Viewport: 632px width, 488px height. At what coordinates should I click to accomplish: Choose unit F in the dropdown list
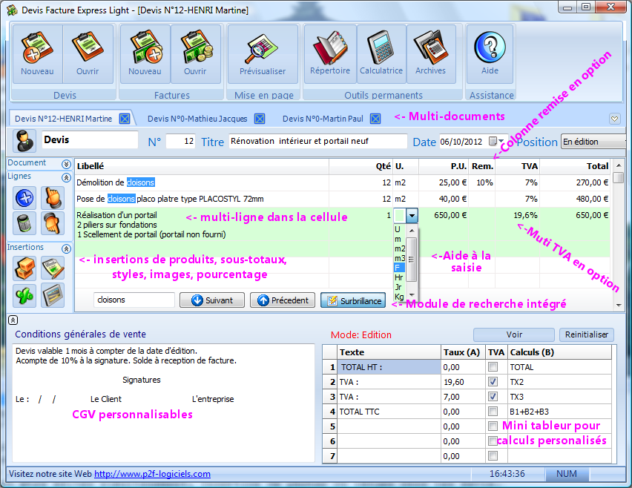[x=399, y=268]
